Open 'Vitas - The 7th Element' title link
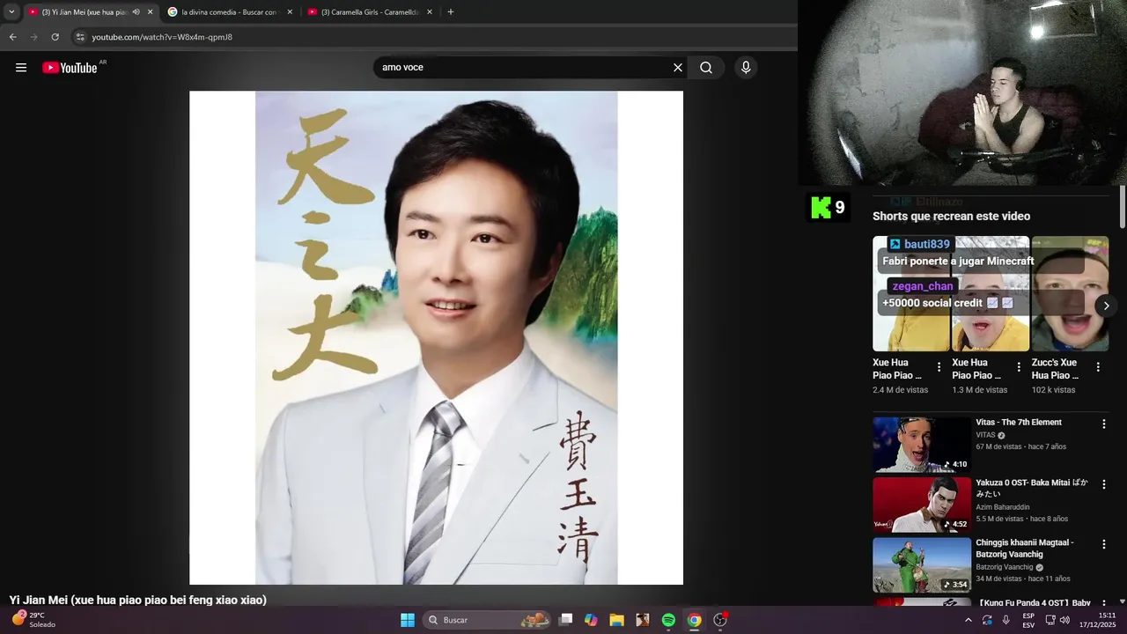 [1019, 423]
